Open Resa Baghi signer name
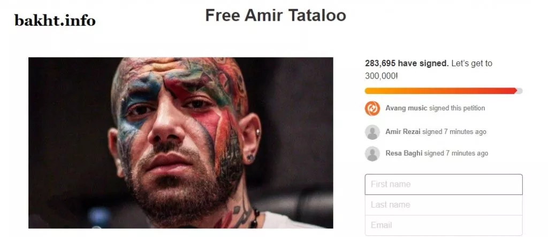This screenshot has height=237, width=548. pyautogui.click(x=404, y=153)
